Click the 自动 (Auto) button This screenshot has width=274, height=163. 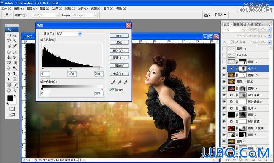119,66
